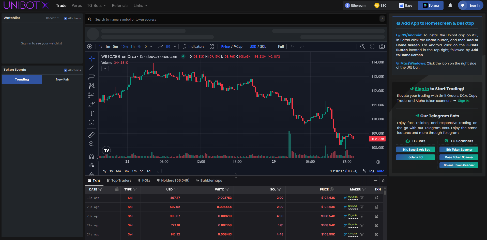Image resolution: width=487 pixels, height=240 pixels.
Task: Take a chart snapshot with camera icon
Action: click(382, 46)
